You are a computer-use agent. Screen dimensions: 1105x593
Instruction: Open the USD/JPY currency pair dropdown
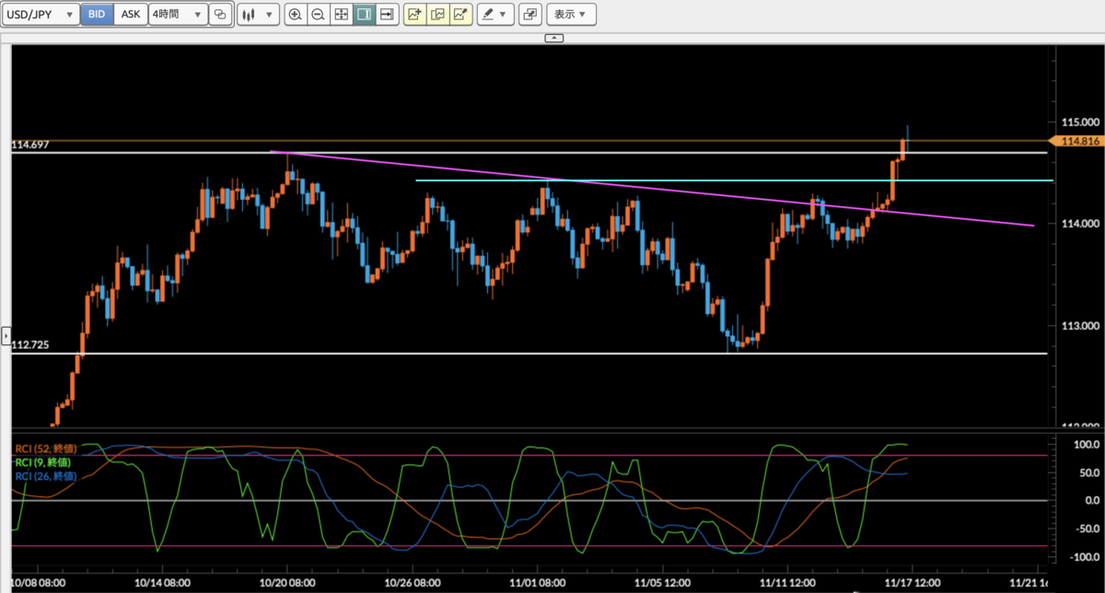40,14
